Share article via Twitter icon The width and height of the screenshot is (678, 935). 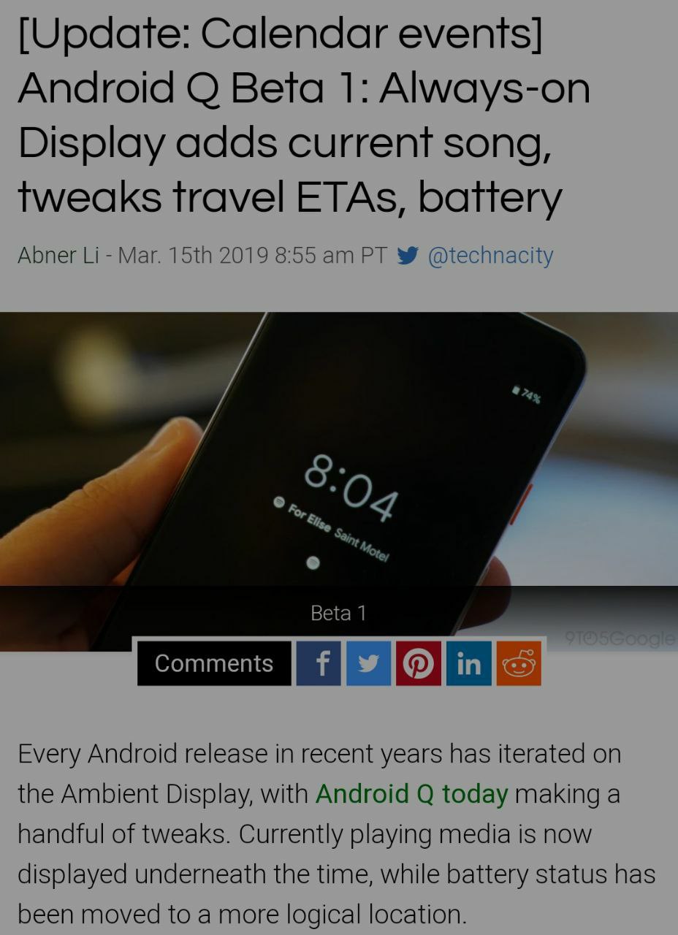coord(368,663)
